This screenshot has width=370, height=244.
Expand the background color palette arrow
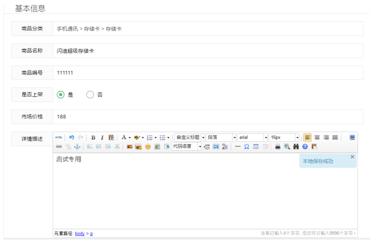[143, 138]
